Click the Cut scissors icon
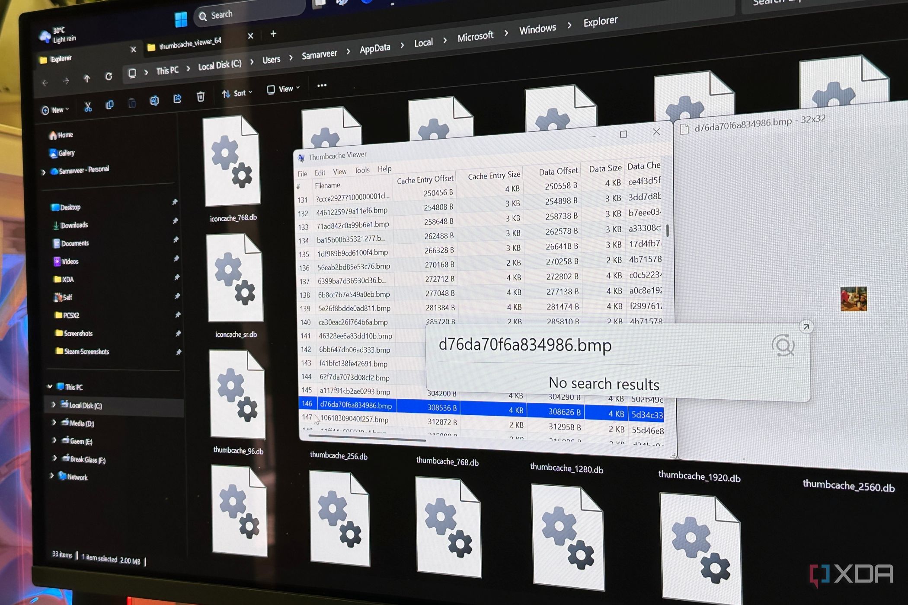 [88, 106]
